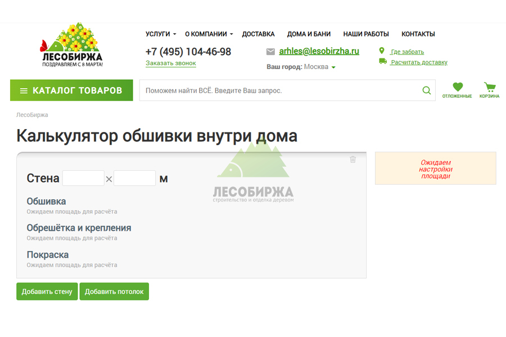
Task: Click Где забрать link
Action: pyautogui.click(x=407, y=52)
